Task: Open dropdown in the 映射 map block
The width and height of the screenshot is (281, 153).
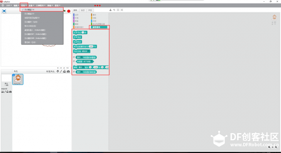Action: coord(81,67)
